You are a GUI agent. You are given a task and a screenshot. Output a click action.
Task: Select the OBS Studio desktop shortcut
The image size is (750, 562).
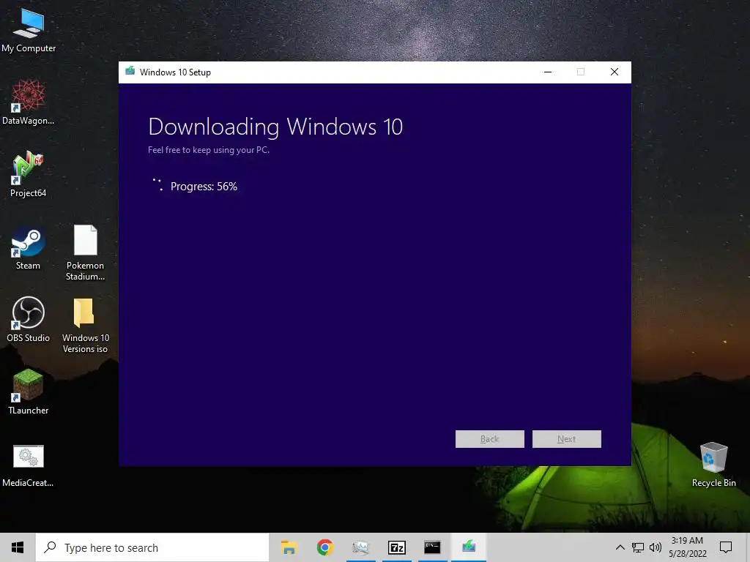[x=29, y=319]
